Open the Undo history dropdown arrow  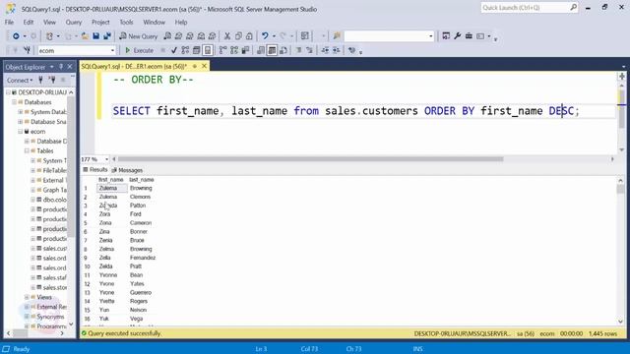point(274,36)
